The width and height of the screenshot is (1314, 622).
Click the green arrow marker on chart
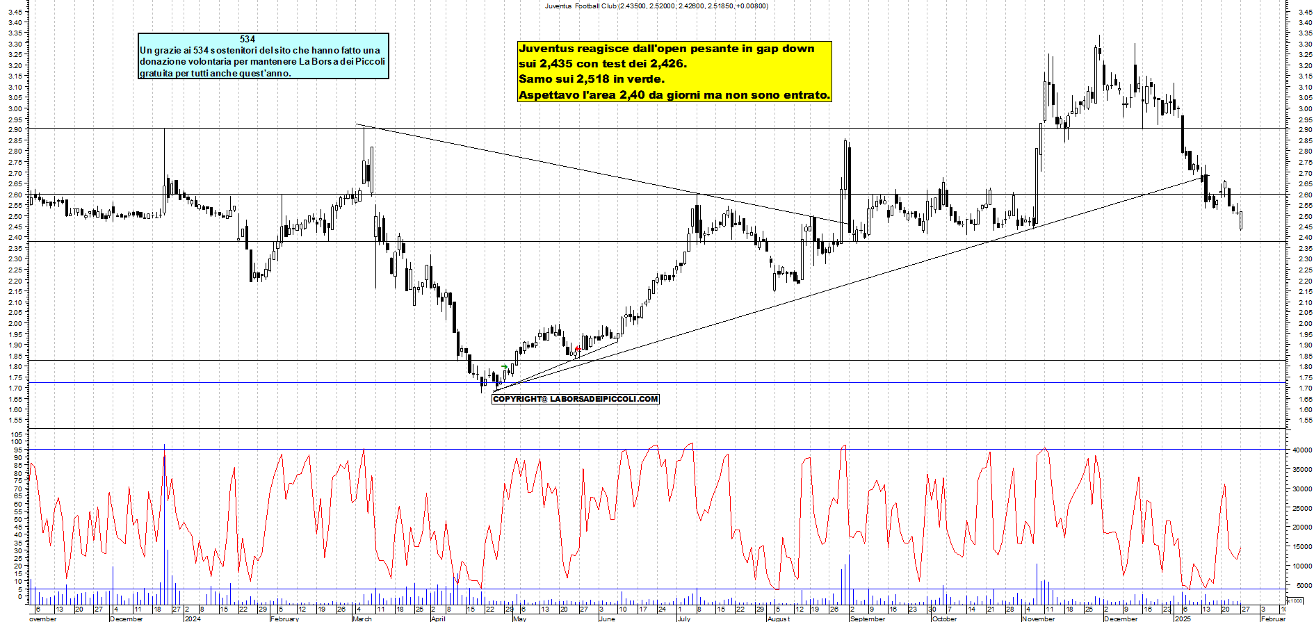click(x=504, y=366)
